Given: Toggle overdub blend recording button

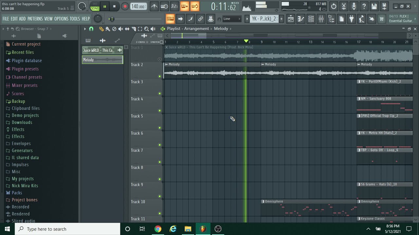Looking at the screenshot, I should (x=185, y=6).
